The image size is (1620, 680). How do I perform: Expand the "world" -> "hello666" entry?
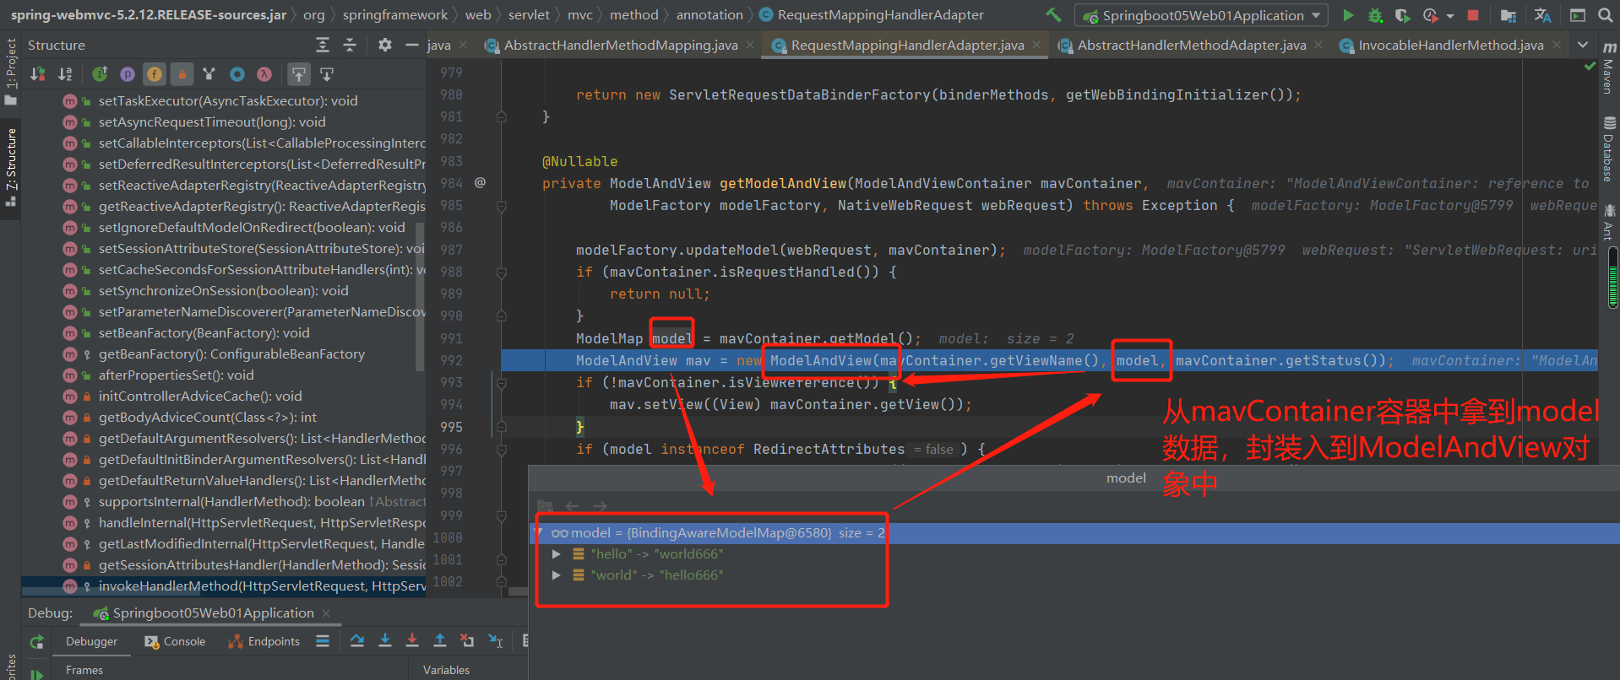click(556, 575)
